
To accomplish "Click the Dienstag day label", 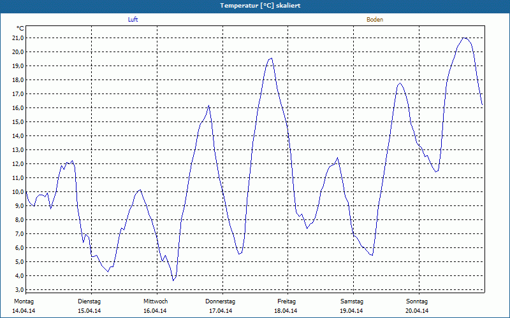I will 89,301.
